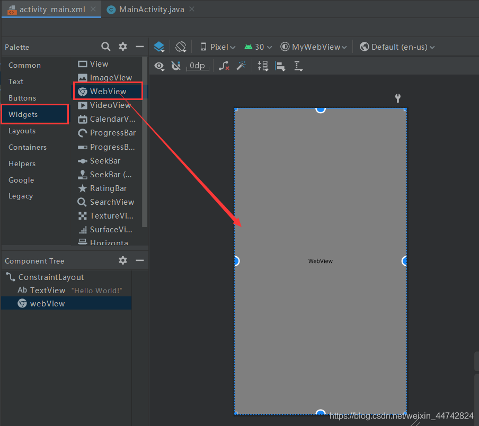This screenshot has height=426, width=479.
Task: Pick discrete SeekBar widget
Action: click(x=105, y=175)
